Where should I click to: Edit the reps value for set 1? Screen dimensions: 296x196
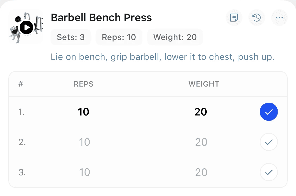tap(84, 112)
